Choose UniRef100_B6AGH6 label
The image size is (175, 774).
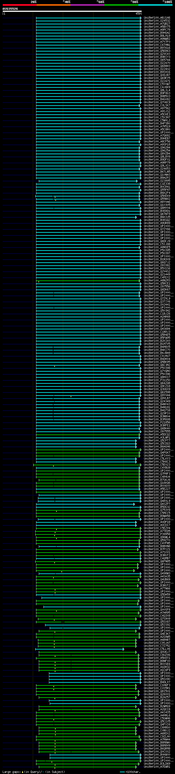(157, 446)
